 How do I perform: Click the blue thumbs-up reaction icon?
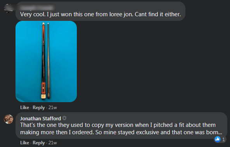(x=218, y=139)
